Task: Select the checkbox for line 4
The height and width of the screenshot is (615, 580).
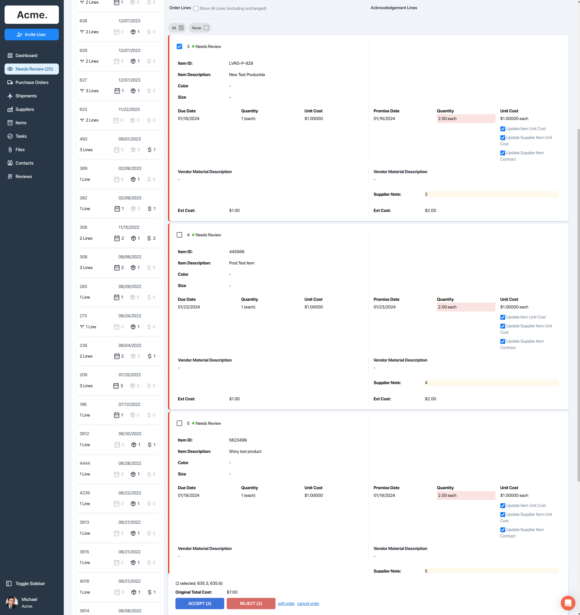Action: (x=179, y=235)
